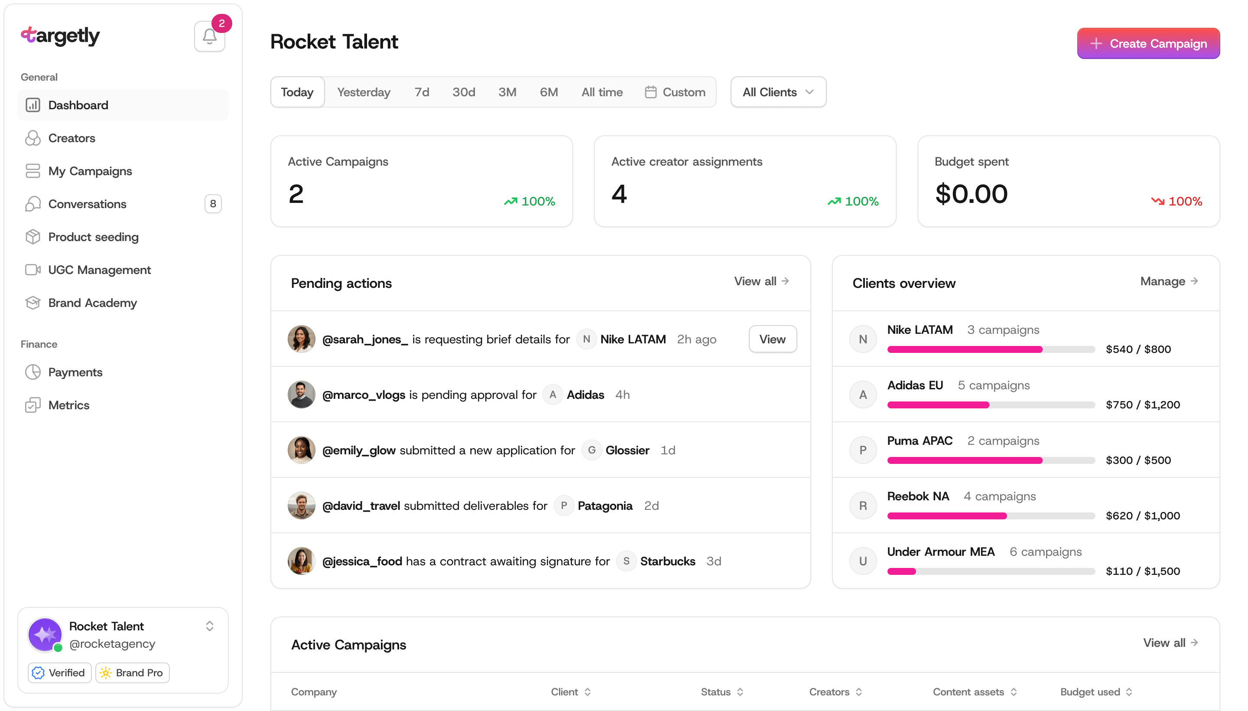
Task: Switch to the 7d time range
Action: [422, 92]
